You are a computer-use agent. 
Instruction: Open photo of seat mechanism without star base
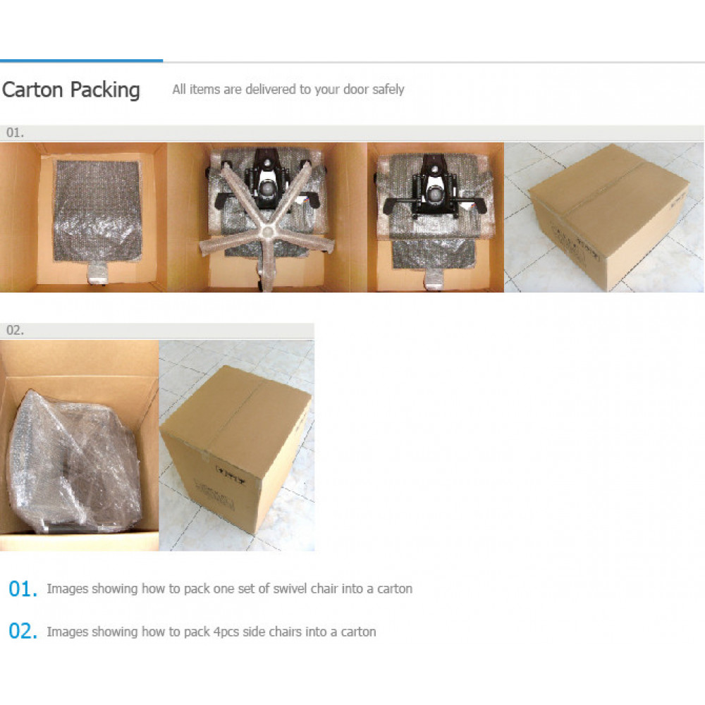coord(436,218)
